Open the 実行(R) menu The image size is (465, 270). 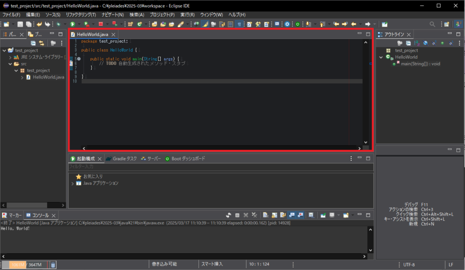pos(188,15)
